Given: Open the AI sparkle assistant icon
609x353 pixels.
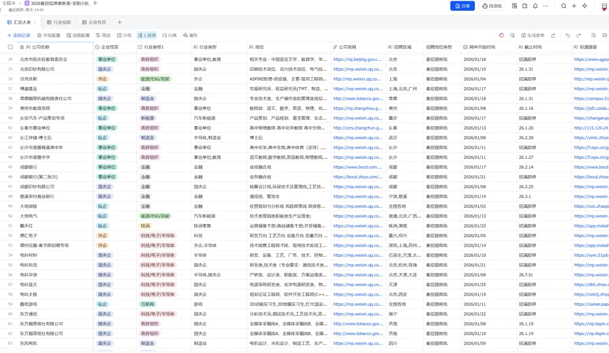Looking at the screenshot, I should pyautogui.click(x=585, y=6).
